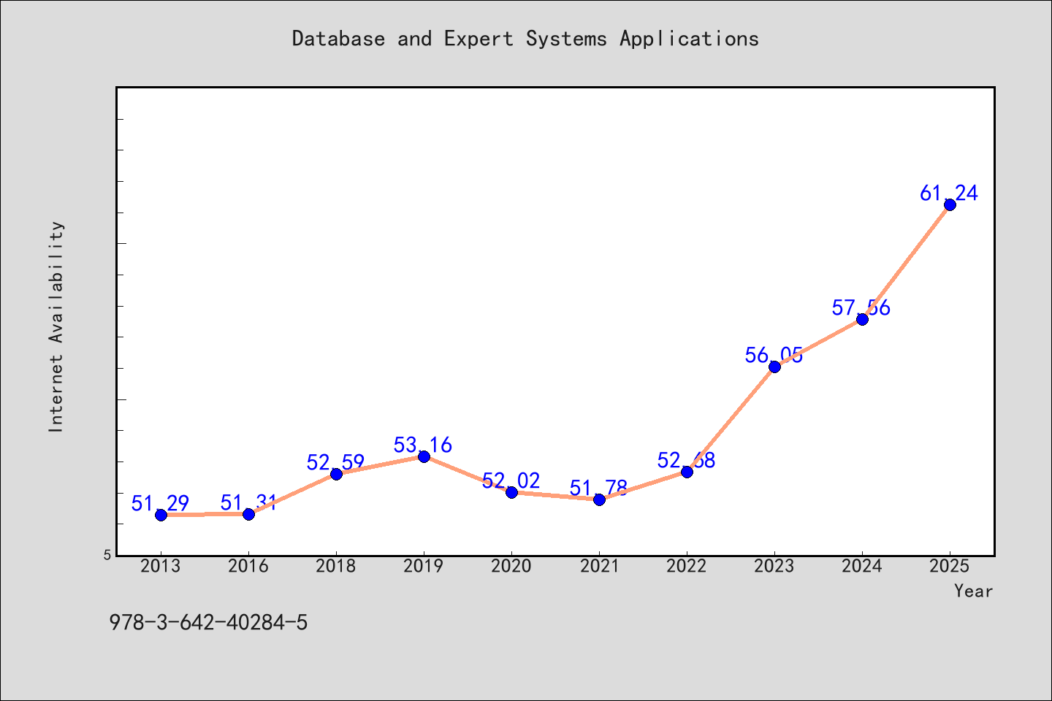Click the 2018 data point marker
The image size is (1052, 701).
point(336,474)
